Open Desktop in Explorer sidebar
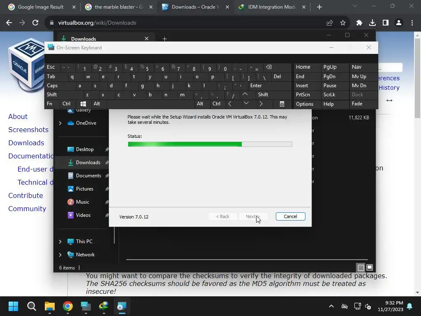 (85, 149)
